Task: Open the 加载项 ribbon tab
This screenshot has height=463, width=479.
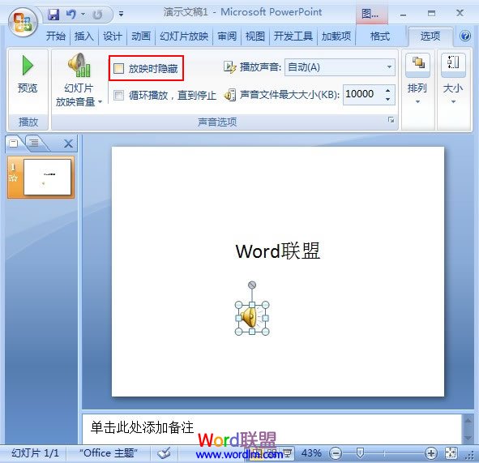Action: [336, 36]
